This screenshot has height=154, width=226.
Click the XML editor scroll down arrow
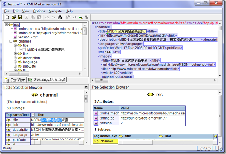click(x=220, y=75)
